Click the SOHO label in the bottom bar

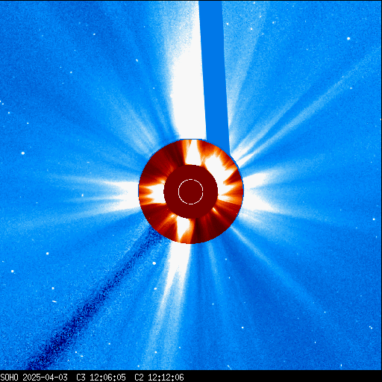click(10, 378)
